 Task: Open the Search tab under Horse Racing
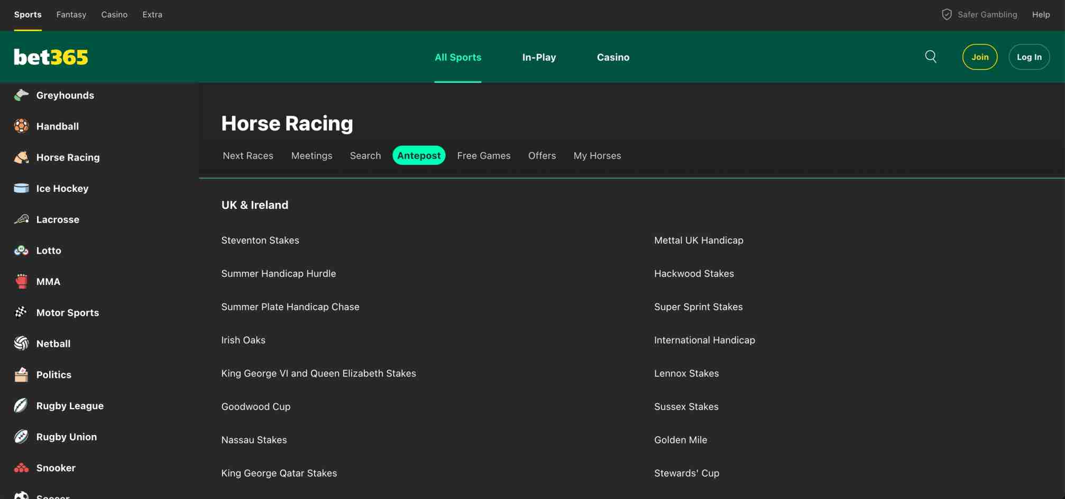pos(365,155)
